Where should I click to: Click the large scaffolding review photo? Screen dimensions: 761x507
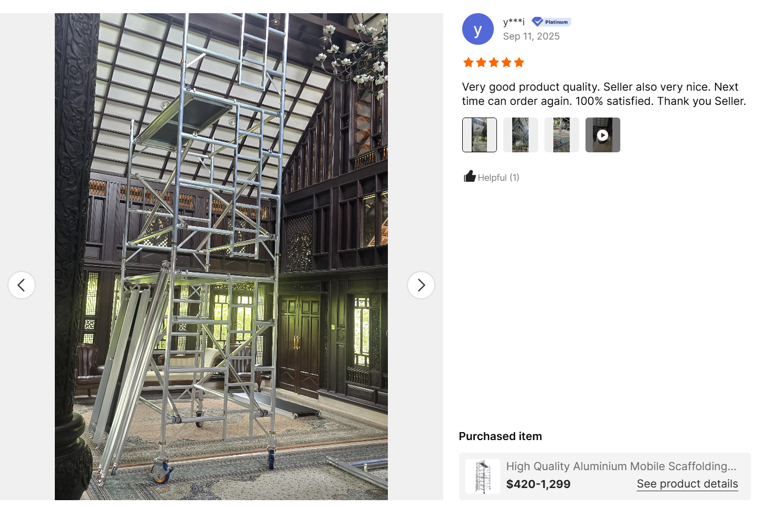tap(221, 257)
